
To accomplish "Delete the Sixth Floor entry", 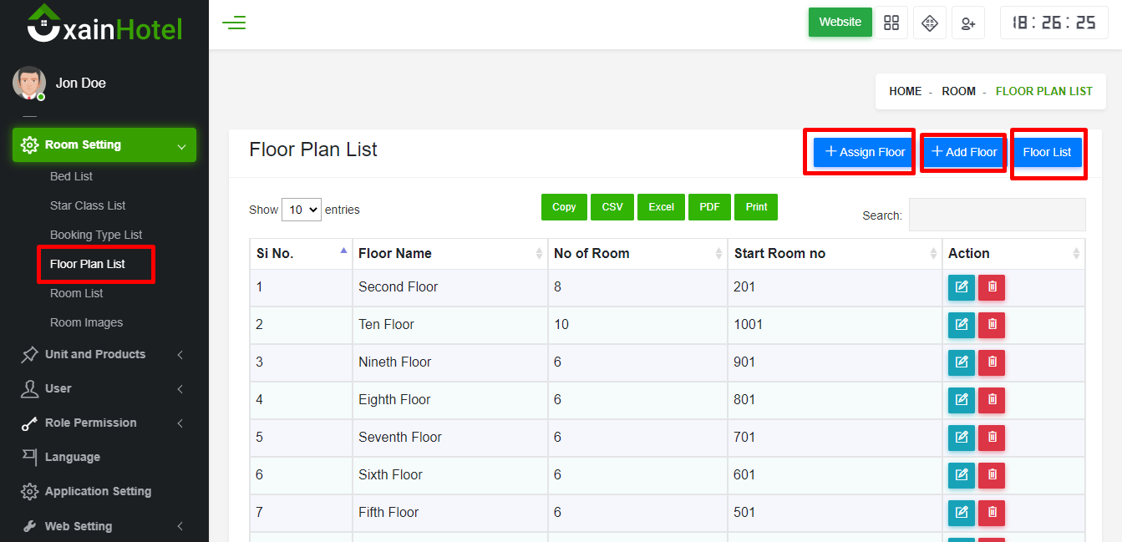I will [x=992, y=475].
